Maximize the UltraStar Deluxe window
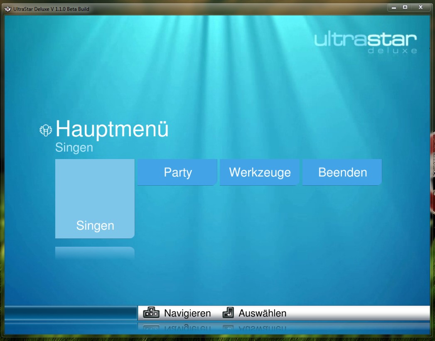Screen dimensions: 435x341 405,7
